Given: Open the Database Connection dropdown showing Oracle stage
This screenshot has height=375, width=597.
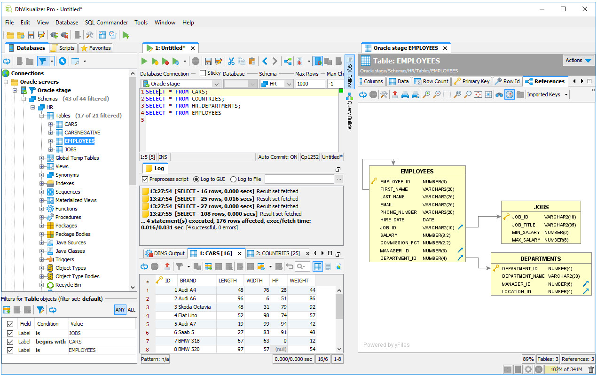Looking at the screenshot, I should pyautogui.click(x=181, y=84).
